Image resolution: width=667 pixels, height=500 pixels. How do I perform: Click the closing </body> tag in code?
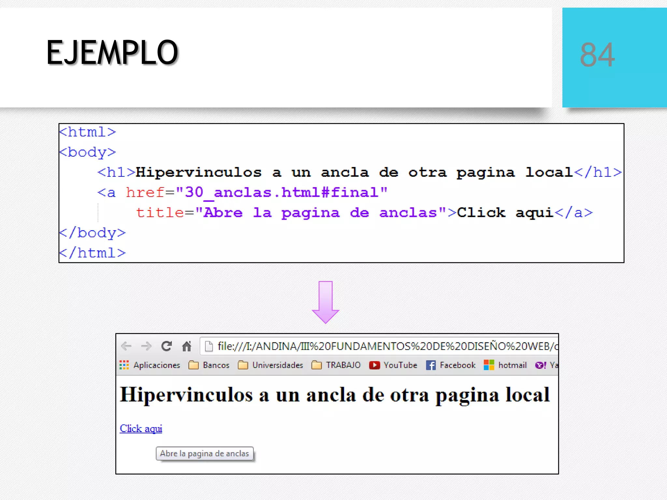[92, 233]
